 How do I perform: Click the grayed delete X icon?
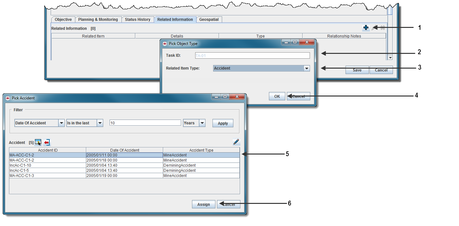click(x=382, y=28)
